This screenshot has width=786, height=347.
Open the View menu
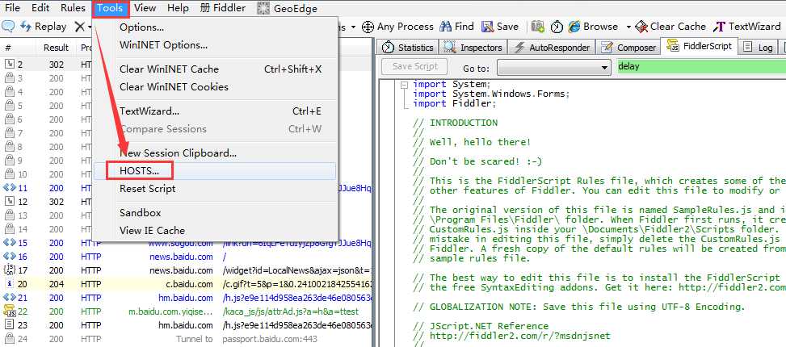(145, 8)
